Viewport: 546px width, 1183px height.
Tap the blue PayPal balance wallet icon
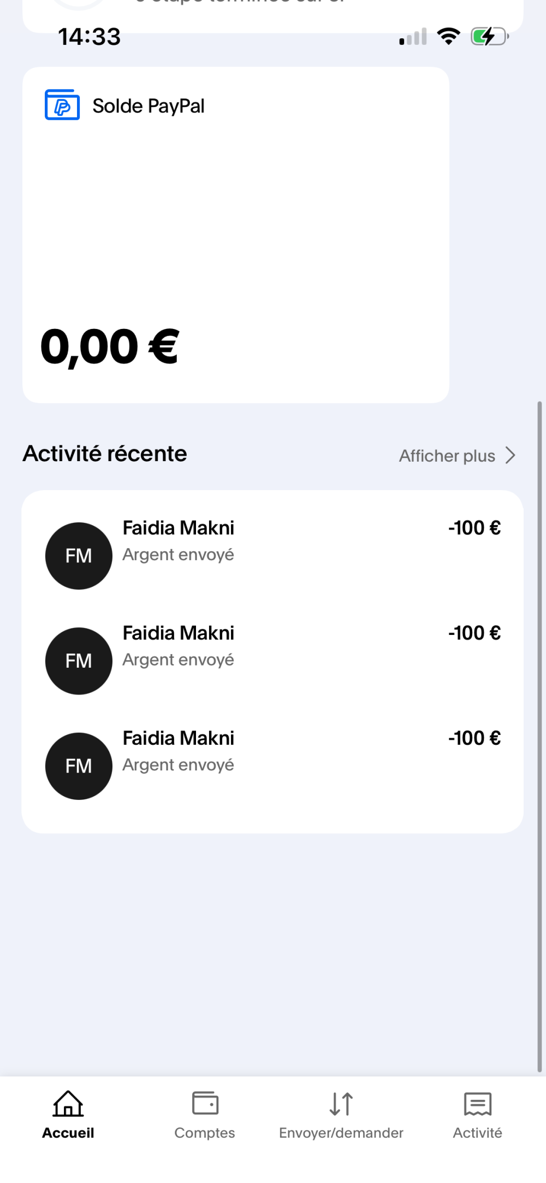62,105
